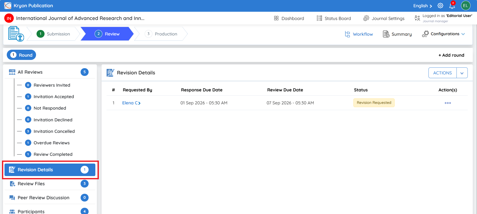Open the Workflow view
This screenshot has width=477, height=214.
(359, 34)
